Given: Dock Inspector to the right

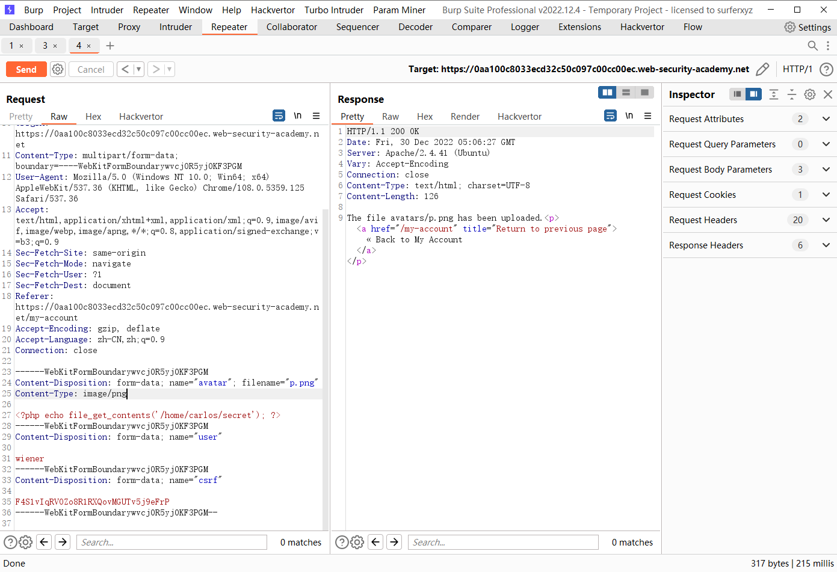Looking at the screenshot, I should click(x=753, y=94).
